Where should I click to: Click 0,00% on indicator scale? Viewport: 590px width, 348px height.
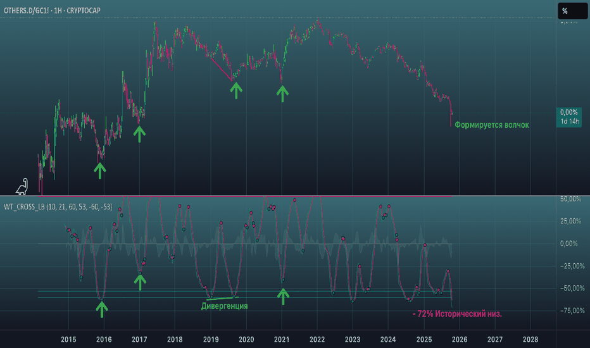(568, 244)
